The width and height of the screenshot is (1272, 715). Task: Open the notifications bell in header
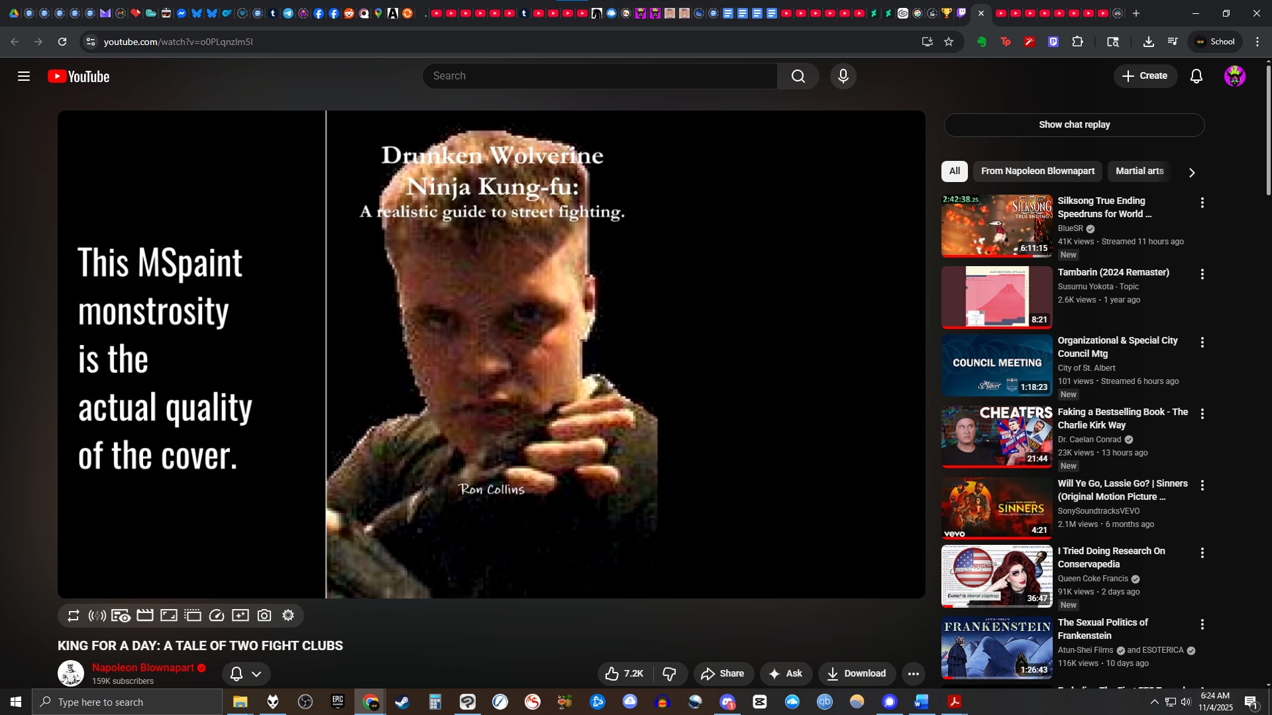1196,76
